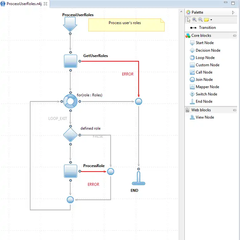
Task: Collapse the Web blocks drawer header
Action: point(211,110)
